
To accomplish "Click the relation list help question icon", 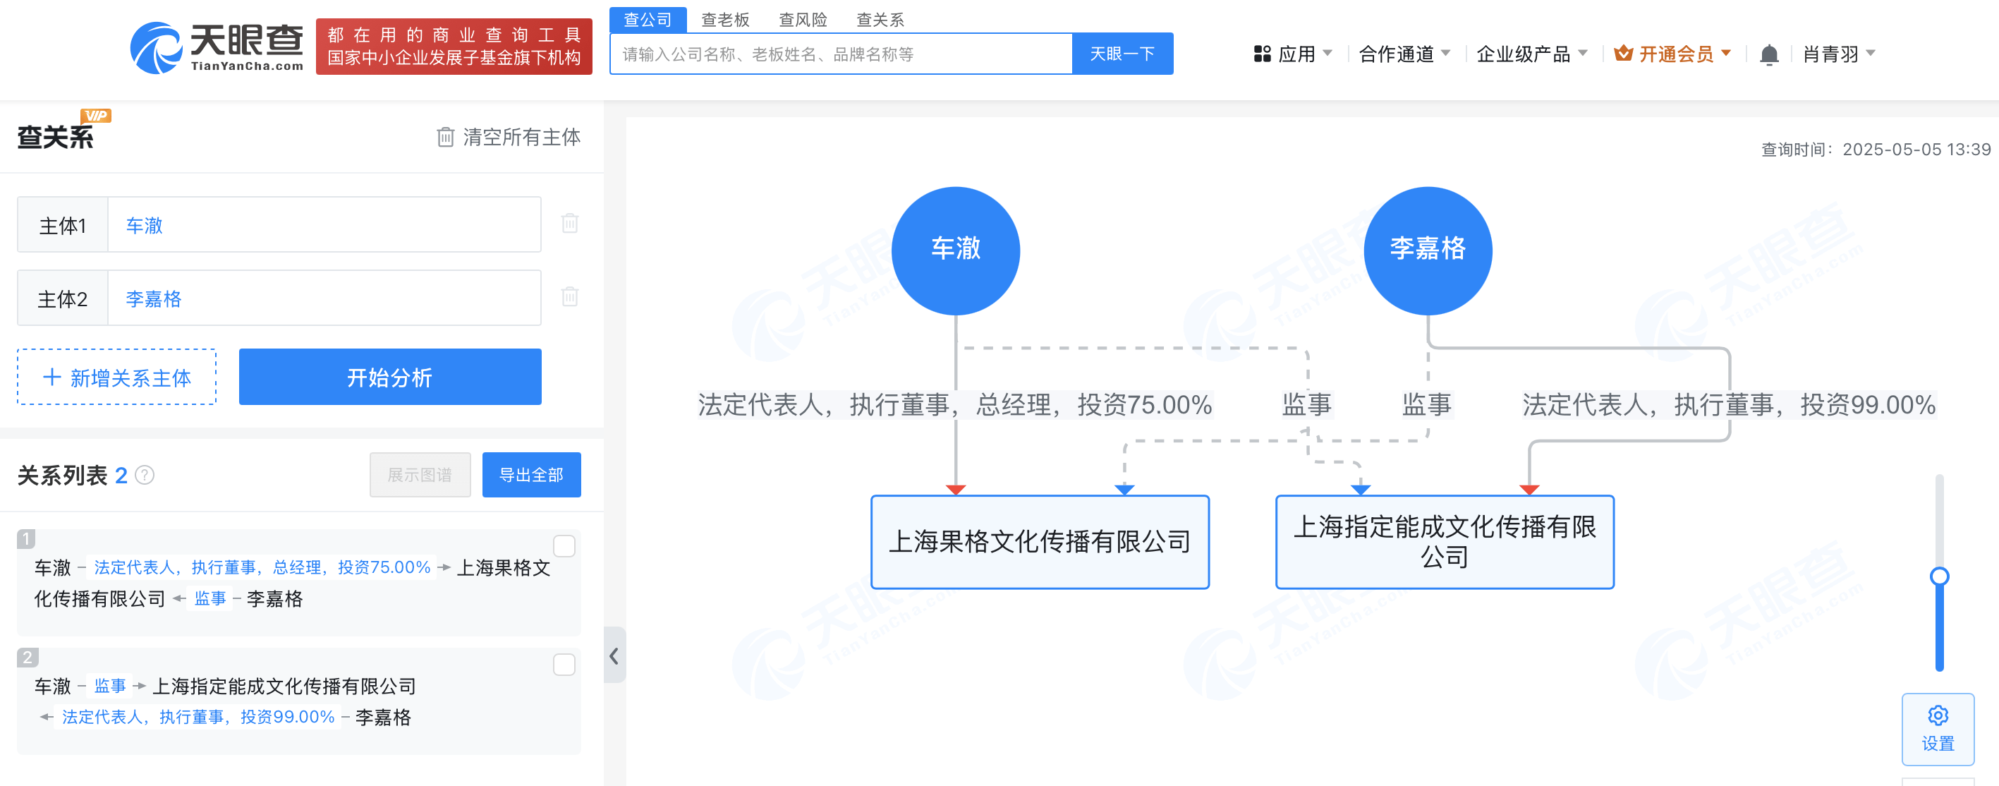I will pyautogui.click(x=145, y=475).
